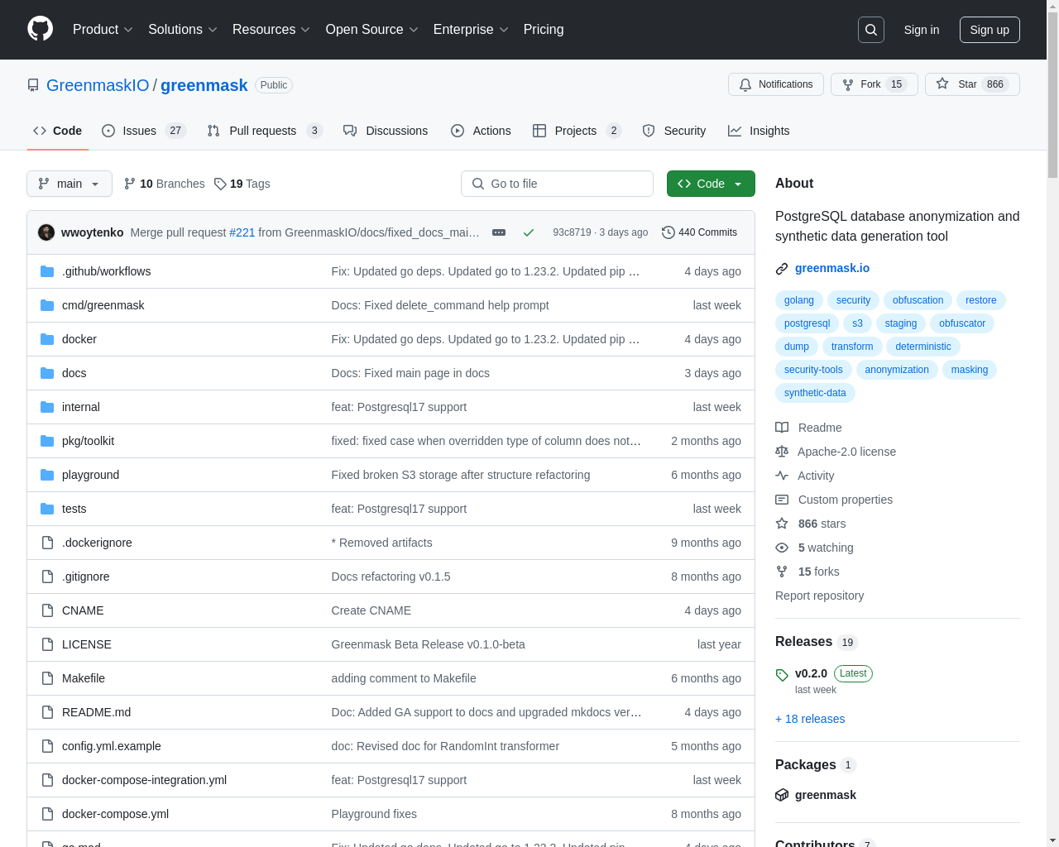Click the Star icon button

coord(942,84)
